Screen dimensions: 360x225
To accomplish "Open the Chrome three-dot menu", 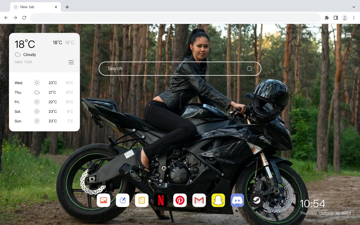I will 354,18.
